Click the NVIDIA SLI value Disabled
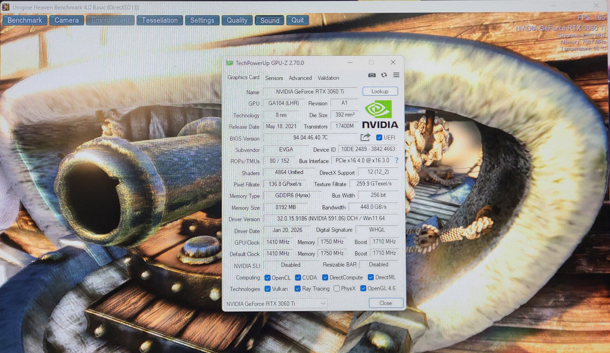This screenshot has height=353, width=610. 291,265
